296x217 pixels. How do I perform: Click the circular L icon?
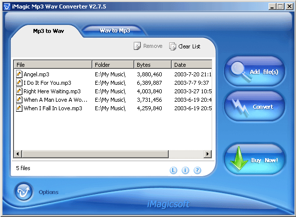click(x=173, y=170)
